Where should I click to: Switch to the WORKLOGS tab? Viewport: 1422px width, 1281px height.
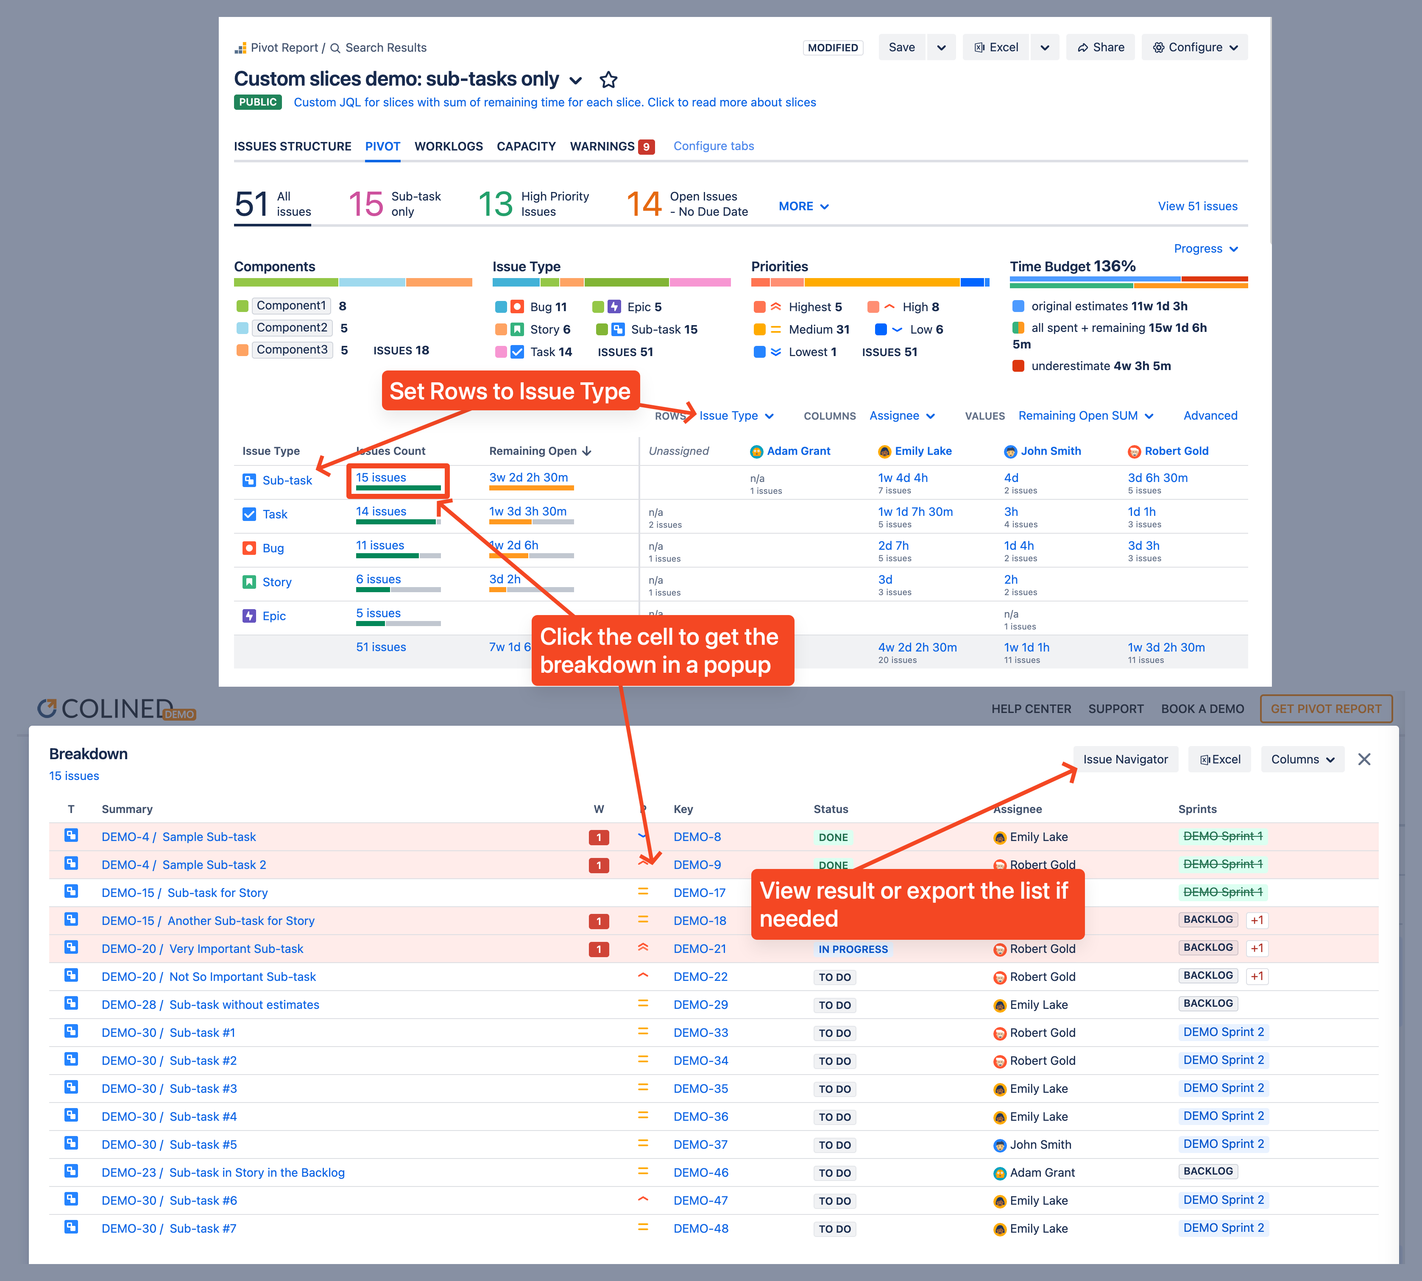click(x=449, y=146)
